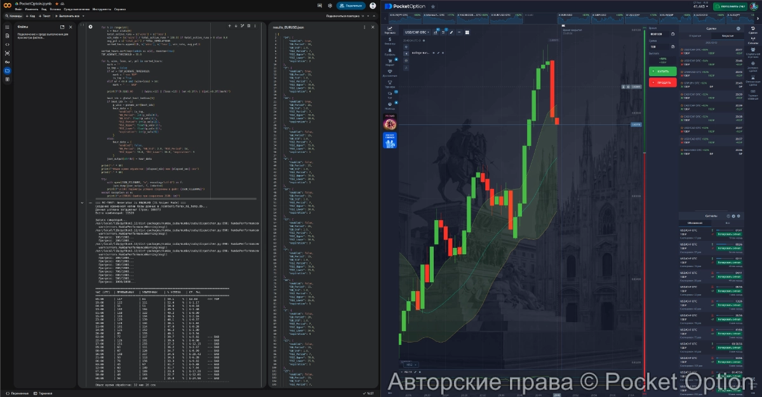Open the Files icon in Colab sidebar
Viewport: 762px width, 397px height.
tap(7, 70)
